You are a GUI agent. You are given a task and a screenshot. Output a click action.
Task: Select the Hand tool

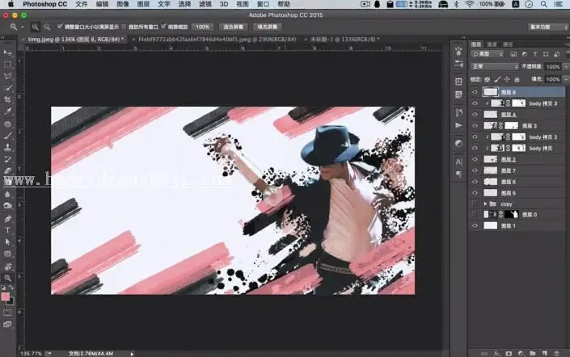click(7, 267)
